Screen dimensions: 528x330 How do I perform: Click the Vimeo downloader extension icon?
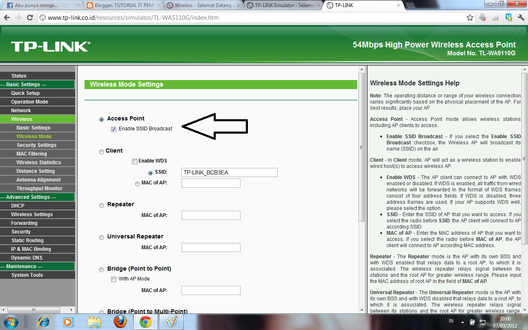click(x=509, y=18)
